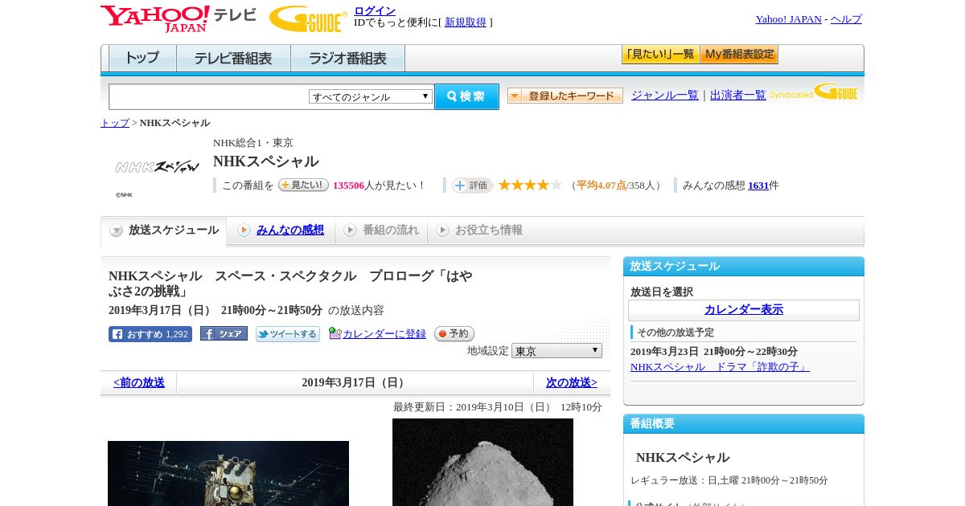Image resolution: width=965 pixels, height=506 pixels.
Task: Click the 評価 rating plus button
Action: [472, 186]
